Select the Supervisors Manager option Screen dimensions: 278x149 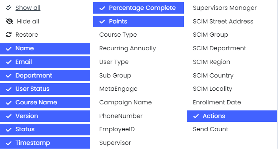pos(232,8)
